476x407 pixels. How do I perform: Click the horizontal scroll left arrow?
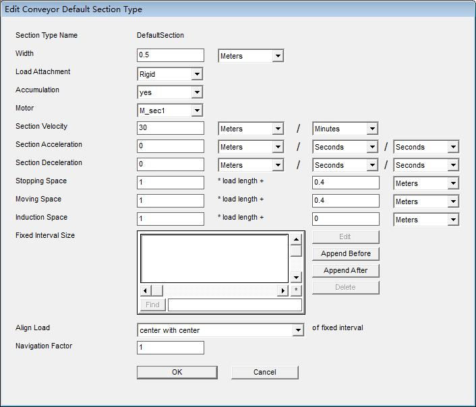coord(146,290)
